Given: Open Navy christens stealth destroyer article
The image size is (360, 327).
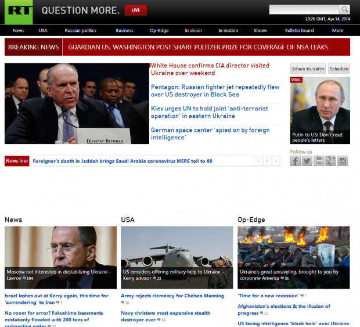Looking at the screenshot, I should [165, 316].
